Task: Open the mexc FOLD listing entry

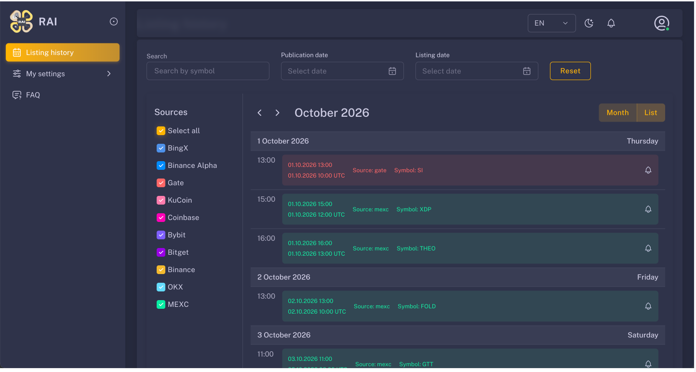Action: (x=470, y=306)
